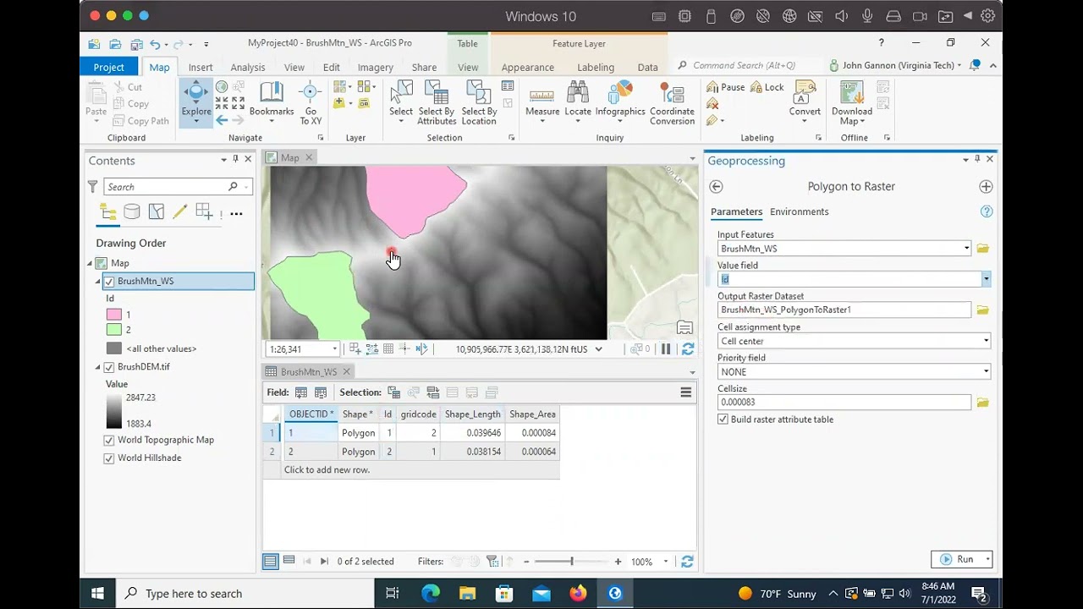Open the Go To XY tool

(x=311, y=101)
